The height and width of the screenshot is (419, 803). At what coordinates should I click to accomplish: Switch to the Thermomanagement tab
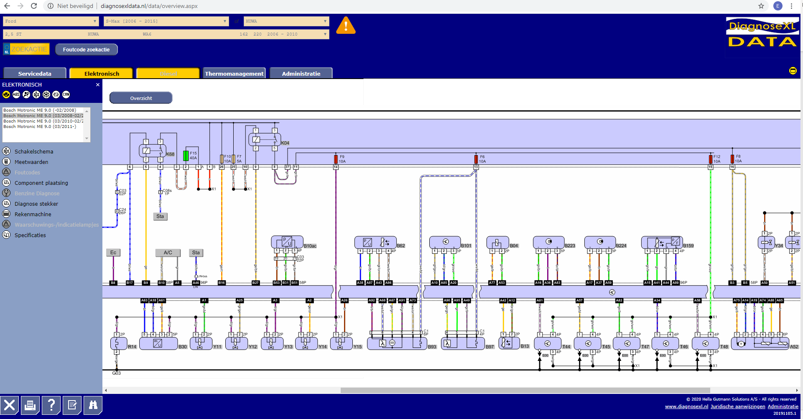coord(234,74)
